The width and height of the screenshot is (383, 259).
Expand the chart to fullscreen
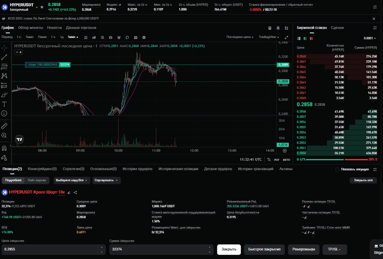pos(286,37)
